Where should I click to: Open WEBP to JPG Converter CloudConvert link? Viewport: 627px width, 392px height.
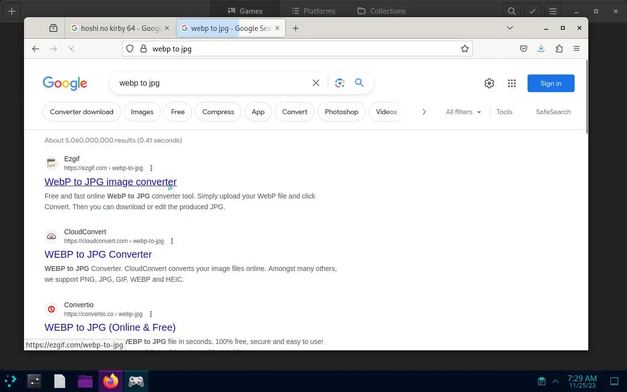point(98,254)
